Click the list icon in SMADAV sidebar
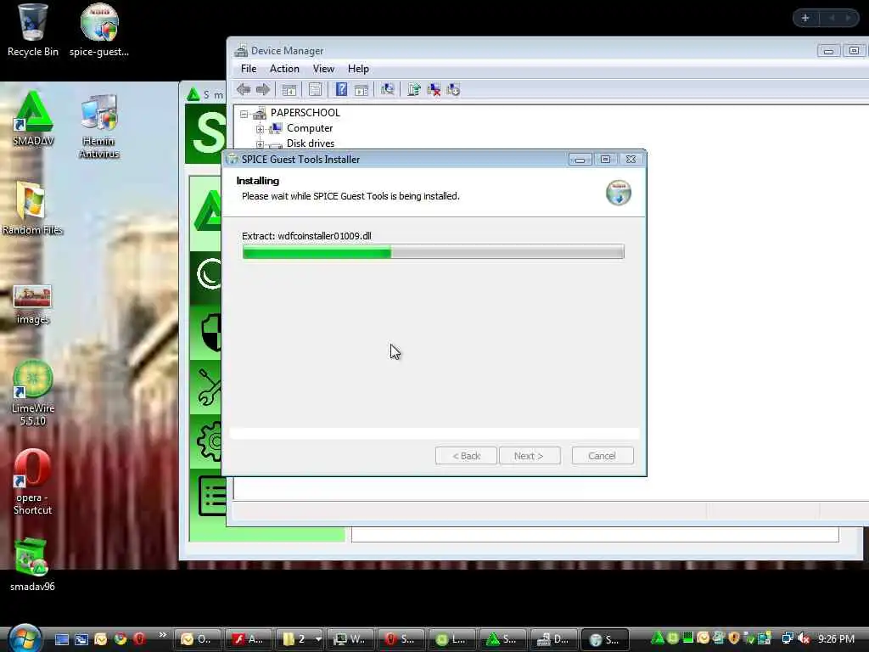The height and width of the screenshot is (652, 869). tap(212, 496)
